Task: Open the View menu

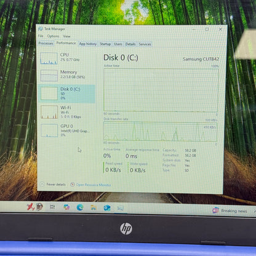Action: tap(66, 36)
